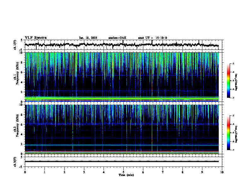
Task: Click the log(PSD) label beside ch.2 colorbar
Action: pos(236,134)
